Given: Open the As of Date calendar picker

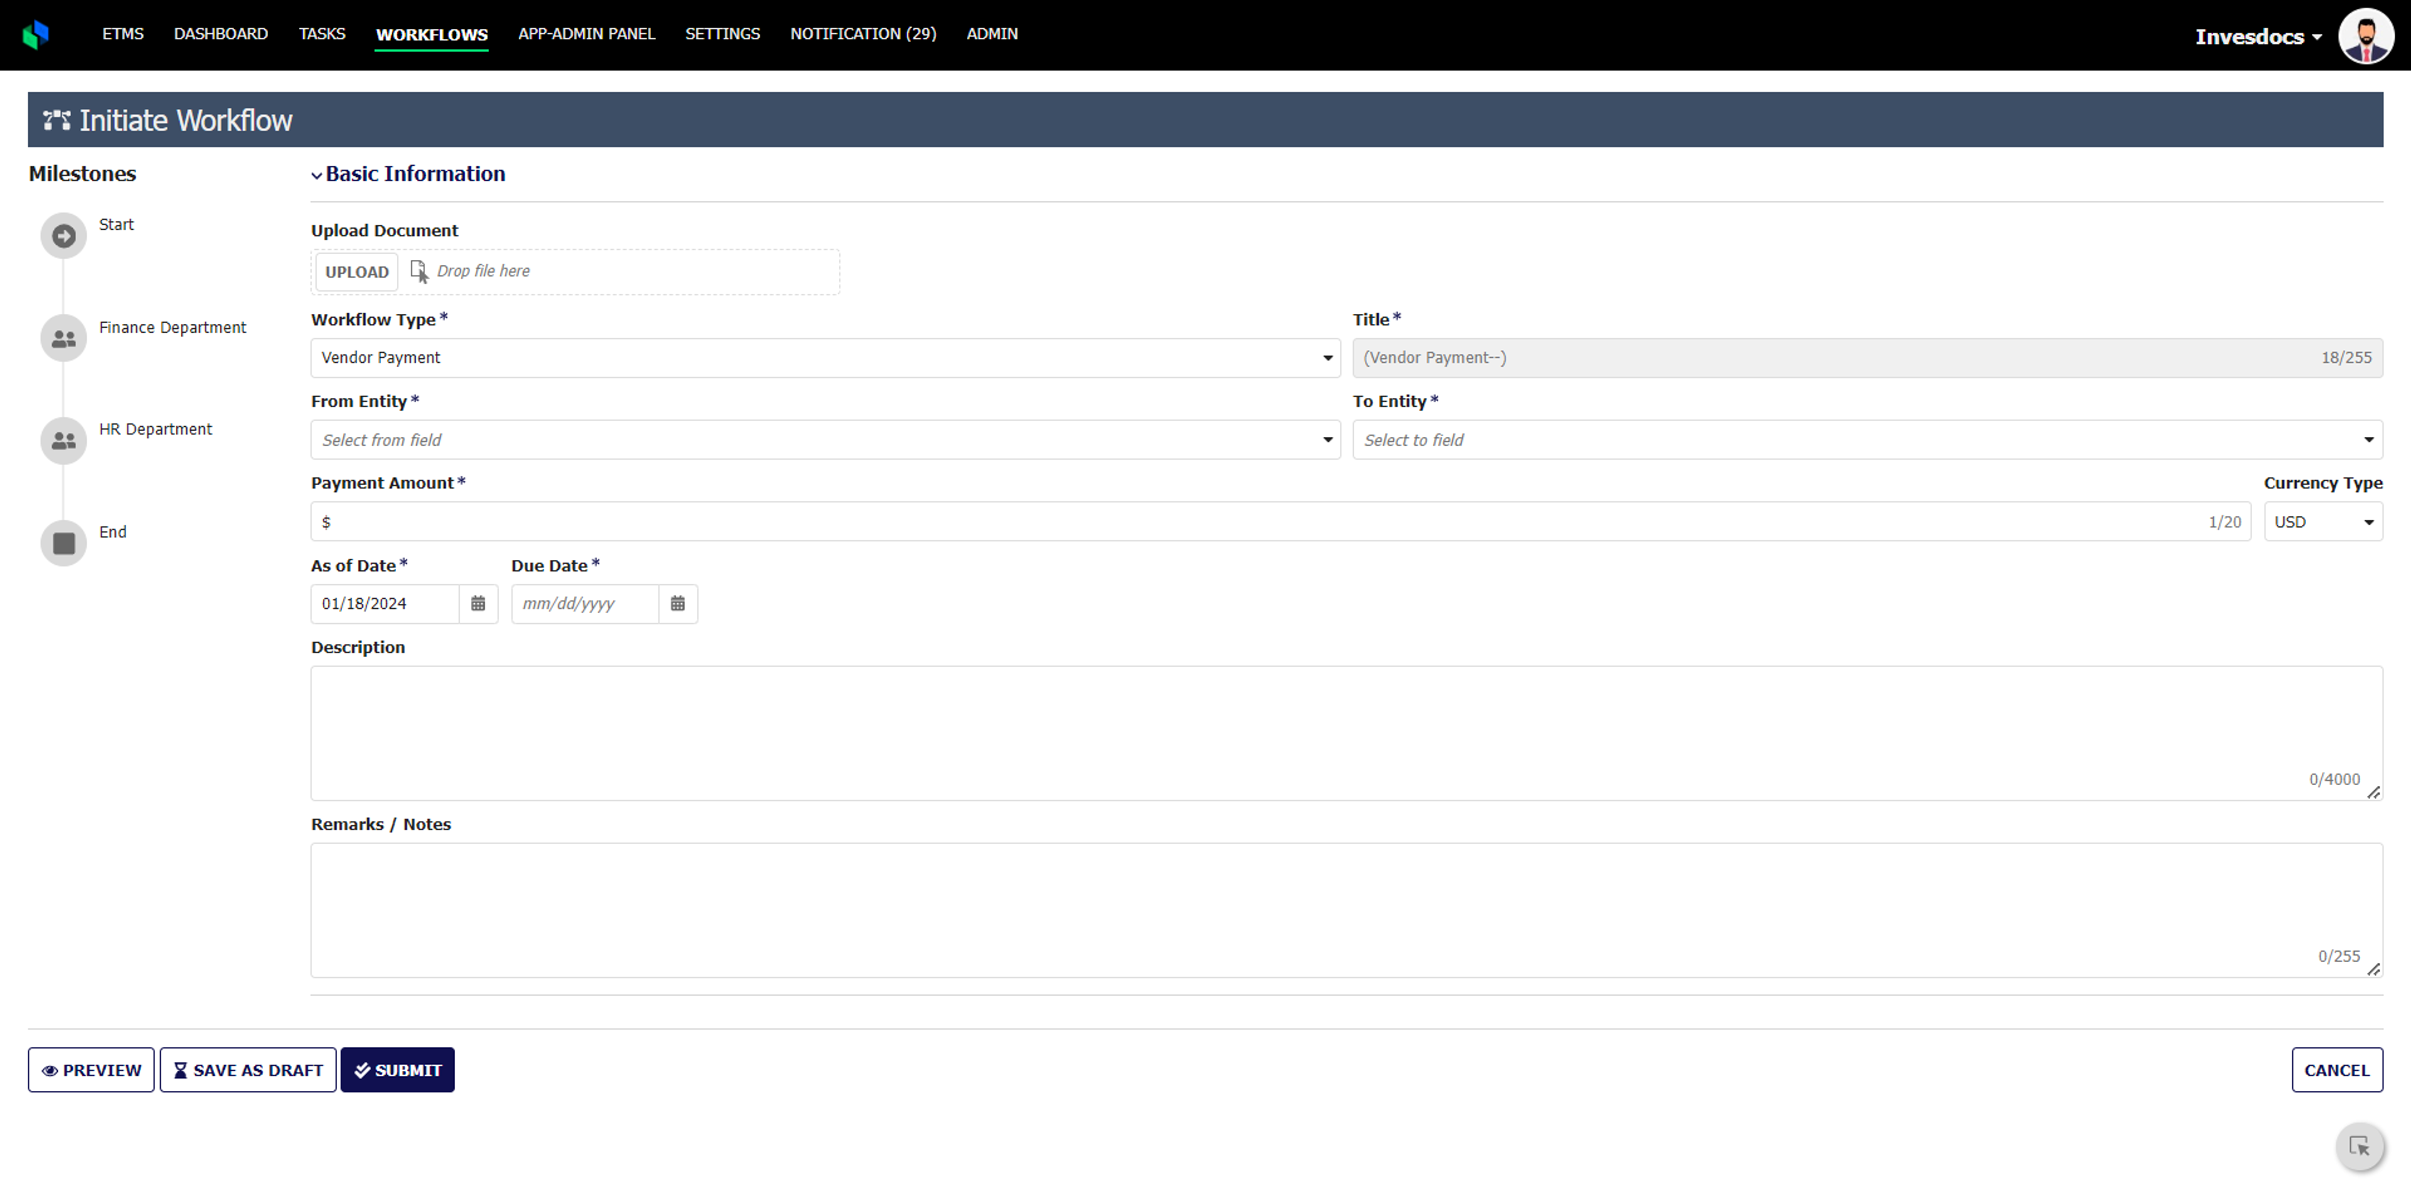Looking at the screenshot, I should tap(478, 603).
